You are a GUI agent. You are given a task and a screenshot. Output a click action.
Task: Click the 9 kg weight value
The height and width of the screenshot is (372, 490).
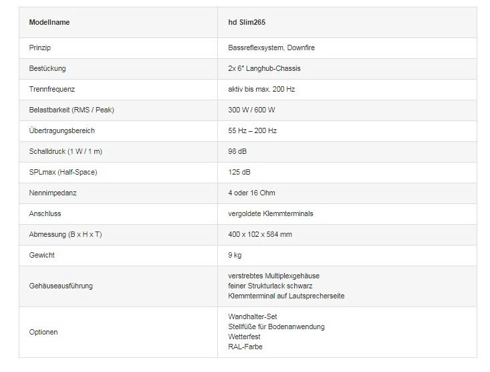235,255
